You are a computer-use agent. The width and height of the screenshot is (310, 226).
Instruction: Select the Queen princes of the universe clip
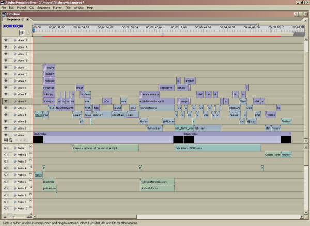pos(105,148)
